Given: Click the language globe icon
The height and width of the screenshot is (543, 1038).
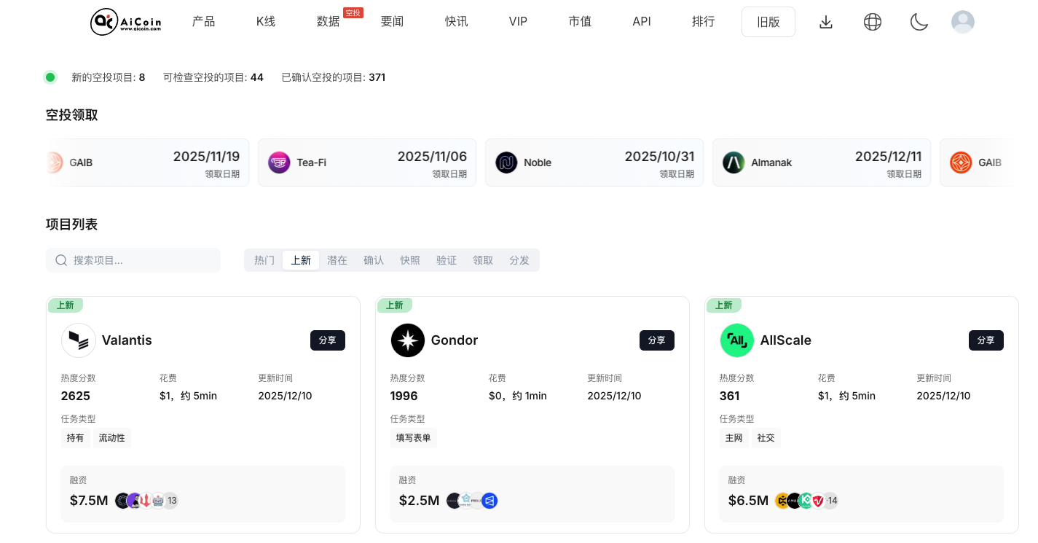Looking at the screenshot, I should tap(872, 21).
